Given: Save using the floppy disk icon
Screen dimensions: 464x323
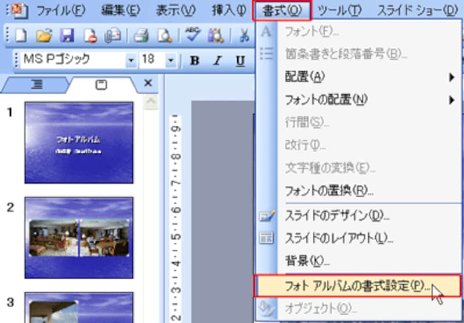Looking at the screenshot, I should 66,36.
